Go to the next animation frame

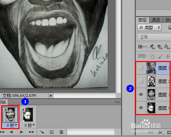[x=31, y=132]
